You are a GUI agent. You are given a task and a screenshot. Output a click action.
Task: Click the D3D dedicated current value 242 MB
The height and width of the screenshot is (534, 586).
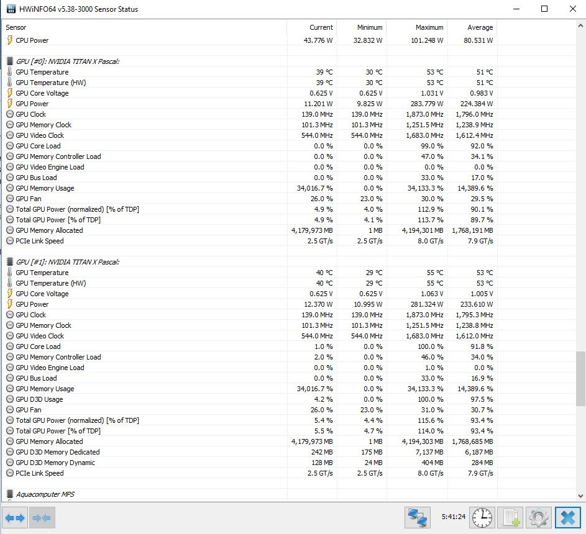(x=322, y=452)
